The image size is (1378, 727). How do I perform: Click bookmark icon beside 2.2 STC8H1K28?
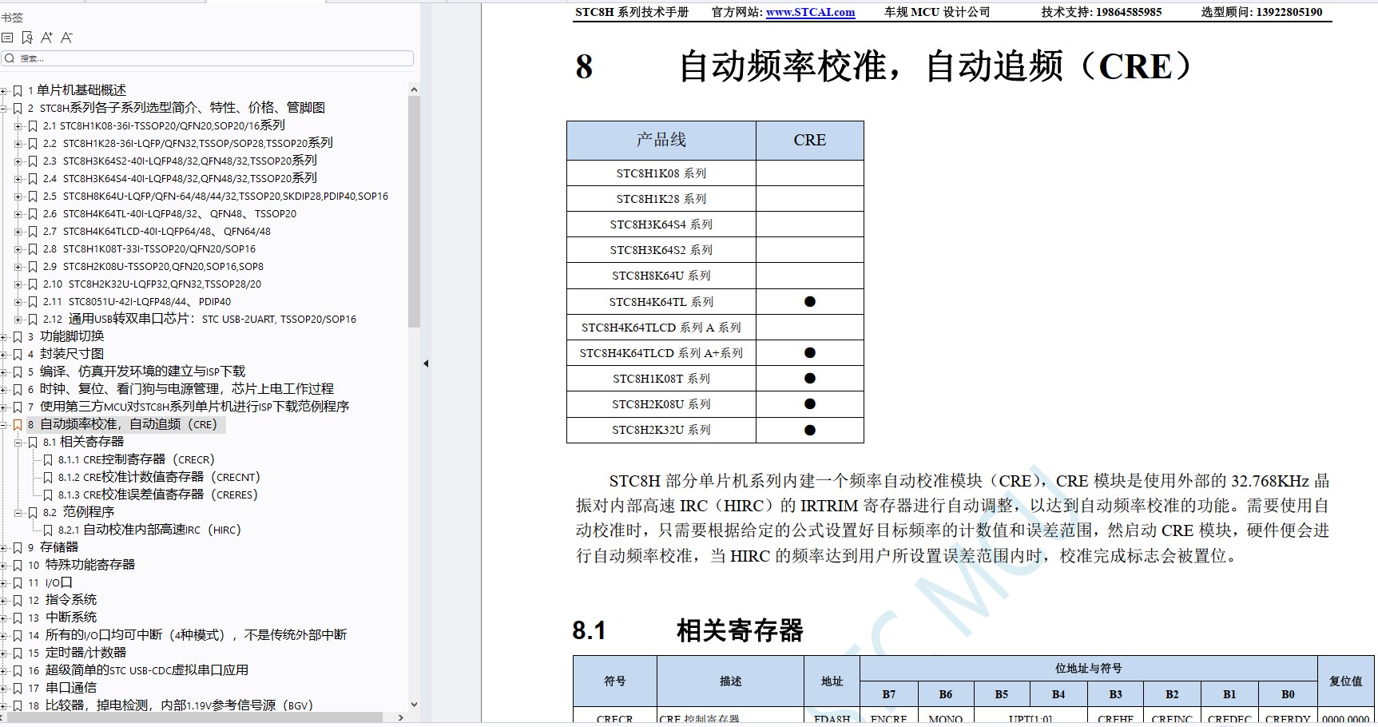point(33,144)
